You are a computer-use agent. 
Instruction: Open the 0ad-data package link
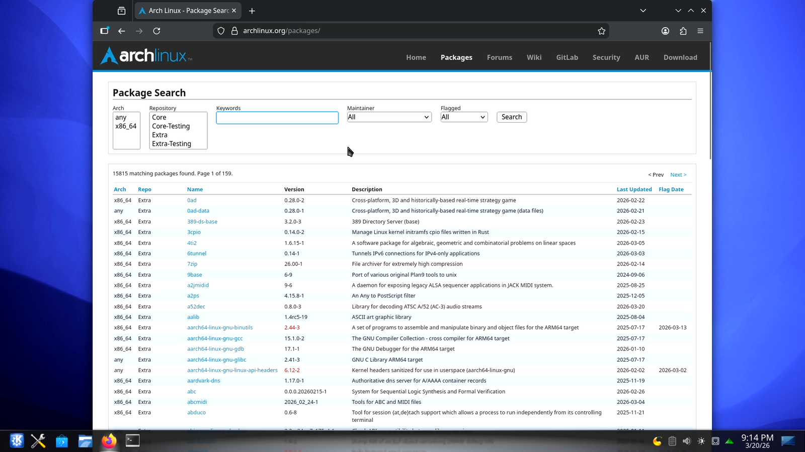click(x=198, y=211)
